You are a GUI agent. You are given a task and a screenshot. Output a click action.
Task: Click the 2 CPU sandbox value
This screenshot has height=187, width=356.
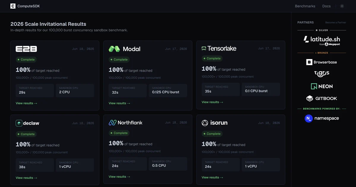click(64, 92)
